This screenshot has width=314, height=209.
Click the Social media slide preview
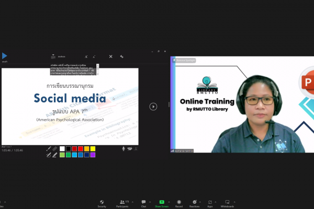tap(70, 107)
